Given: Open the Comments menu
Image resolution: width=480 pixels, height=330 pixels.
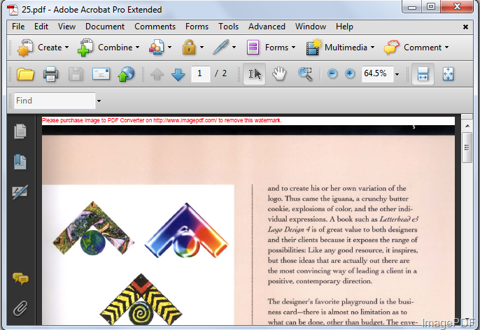Looking at the screenshot, I should point(155,27).
